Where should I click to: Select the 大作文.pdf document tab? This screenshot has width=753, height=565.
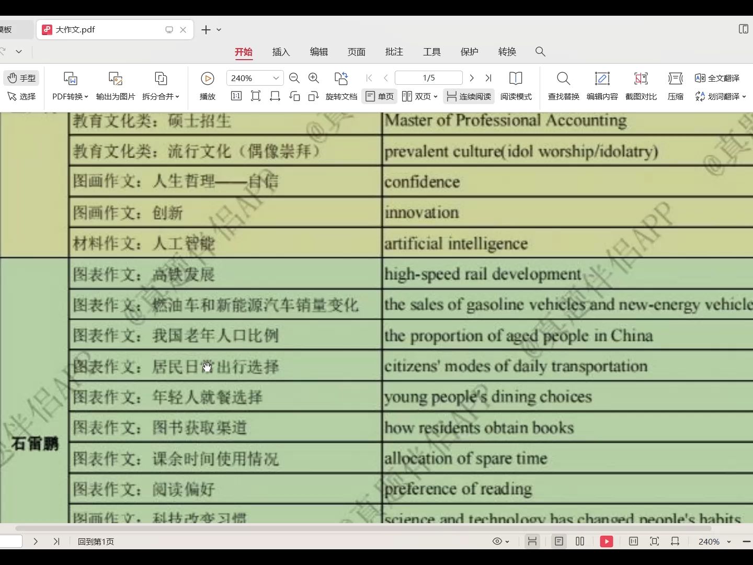pos(115,30)
